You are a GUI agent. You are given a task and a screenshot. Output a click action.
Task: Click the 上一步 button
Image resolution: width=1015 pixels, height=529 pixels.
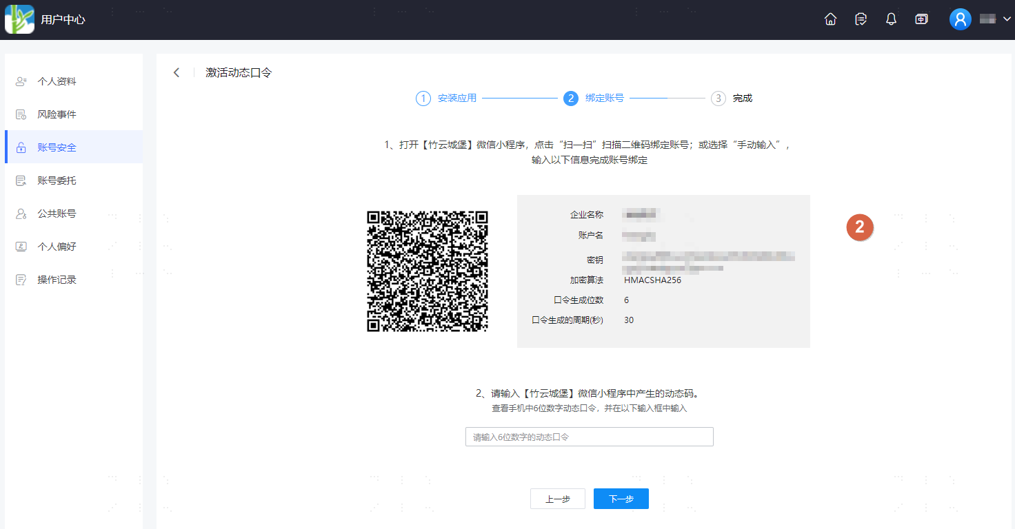(557, 499)
